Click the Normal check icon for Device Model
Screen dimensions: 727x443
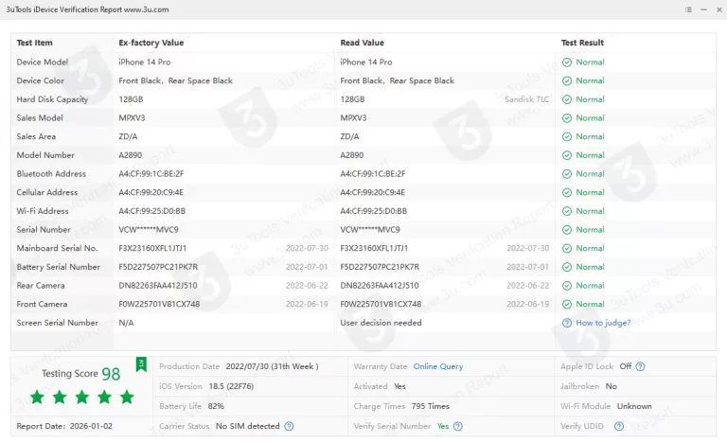[566, 62]
